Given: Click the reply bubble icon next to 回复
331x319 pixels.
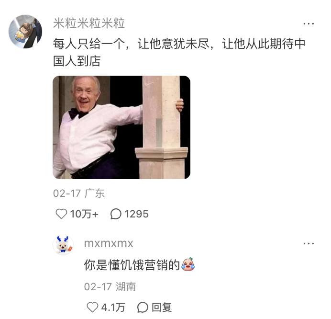Looking at the screenshot, I should point(143,307).
